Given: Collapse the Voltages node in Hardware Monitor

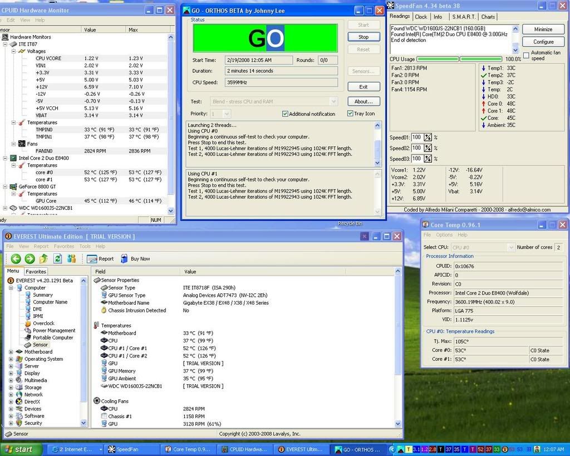Looking at the screenshot, I should pyautogui.click(x=14, y=51).
